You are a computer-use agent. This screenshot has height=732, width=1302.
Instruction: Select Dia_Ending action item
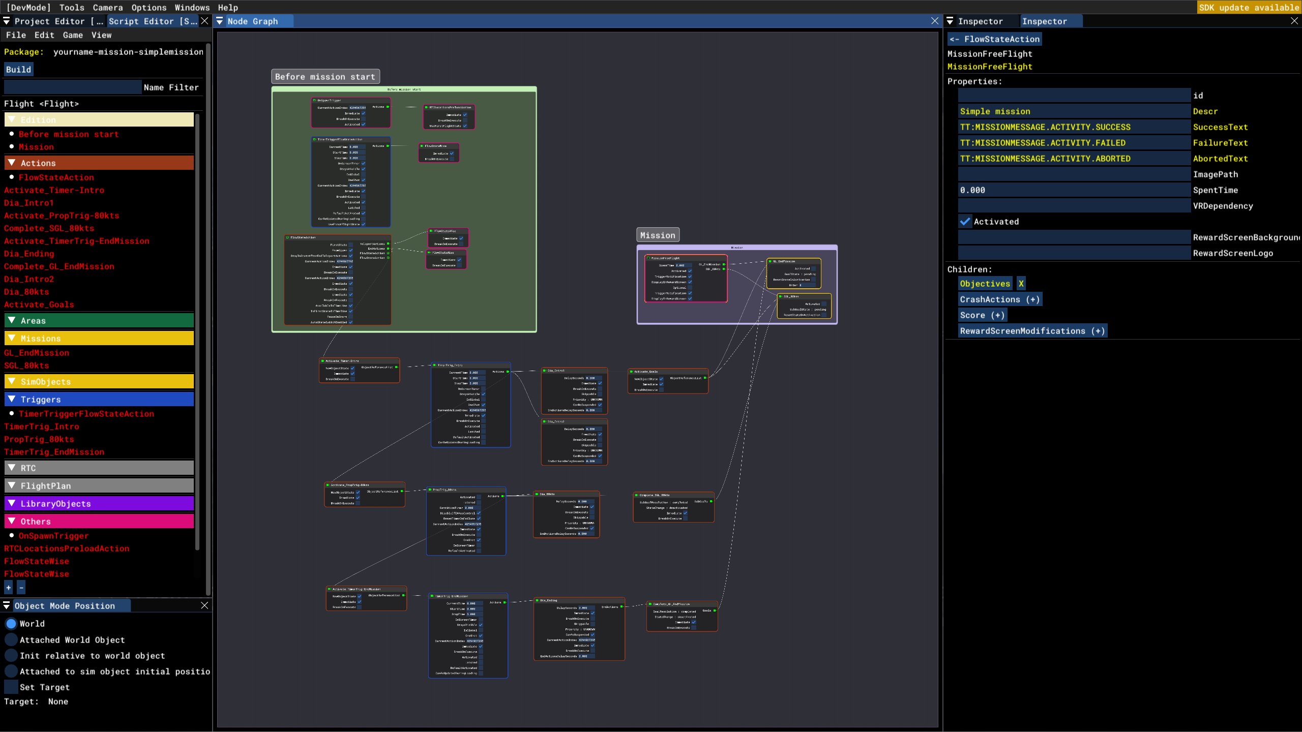click(29, 254)
